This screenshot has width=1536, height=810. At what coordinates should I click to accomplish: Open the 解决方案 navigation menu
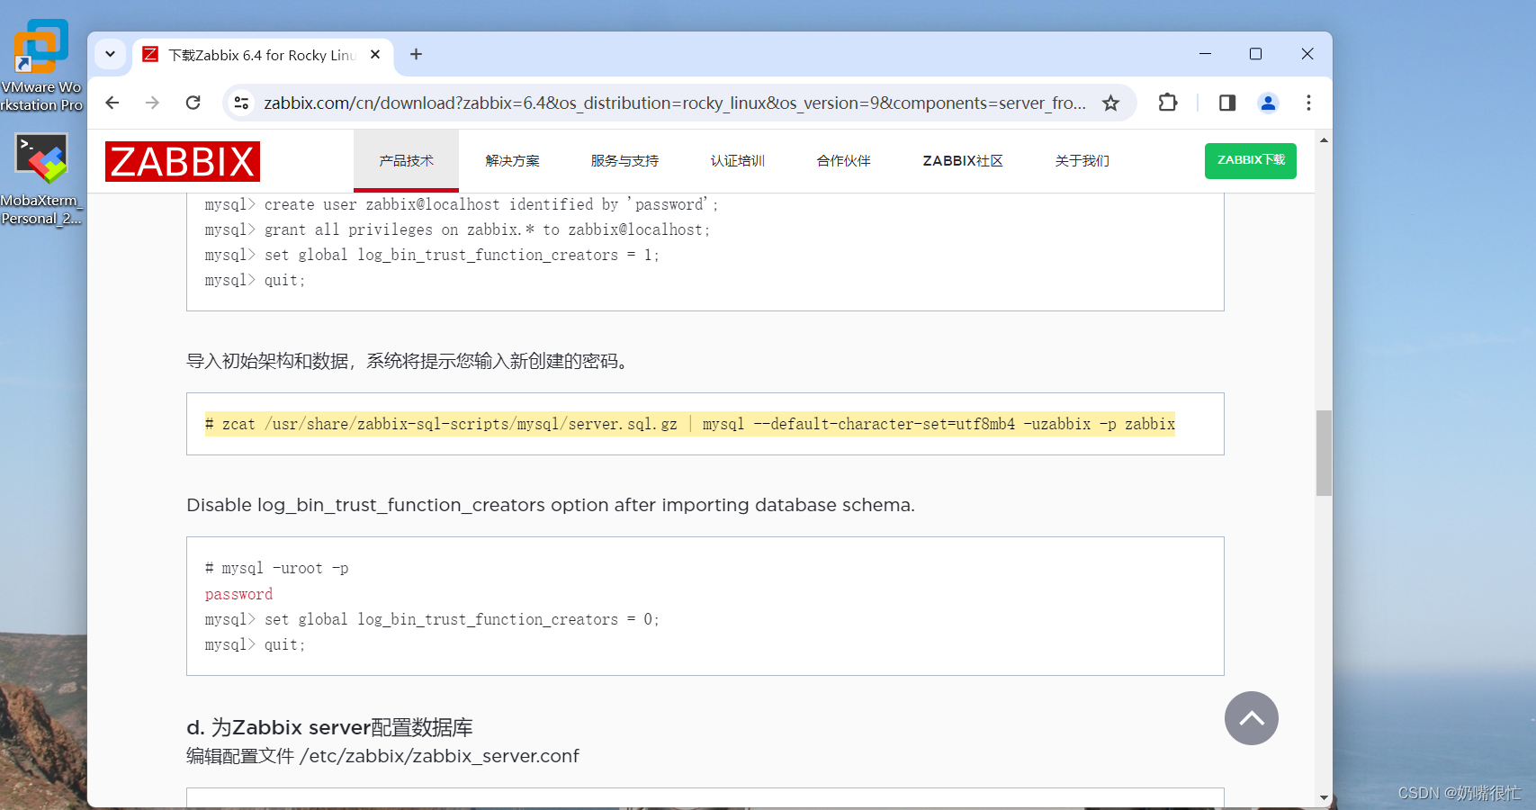coord(512,161)
